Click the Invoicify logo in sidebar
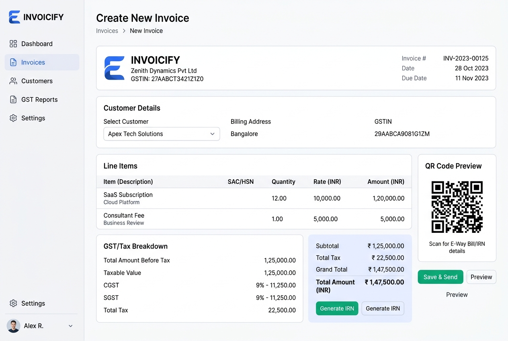 coord(36,17)
